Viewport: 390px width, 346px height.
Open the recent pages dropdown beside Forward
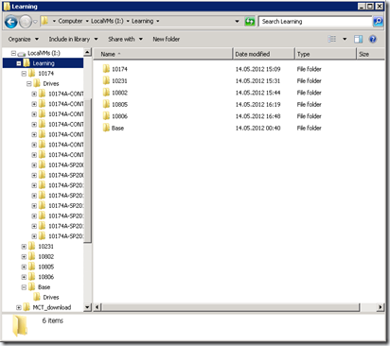[35, 22]
